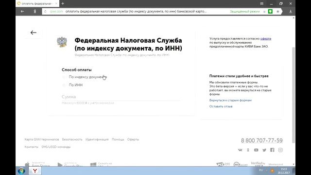Screen dimensions: 311x175
Task: Bookmark the page with star icon
Action: (278, 12)
